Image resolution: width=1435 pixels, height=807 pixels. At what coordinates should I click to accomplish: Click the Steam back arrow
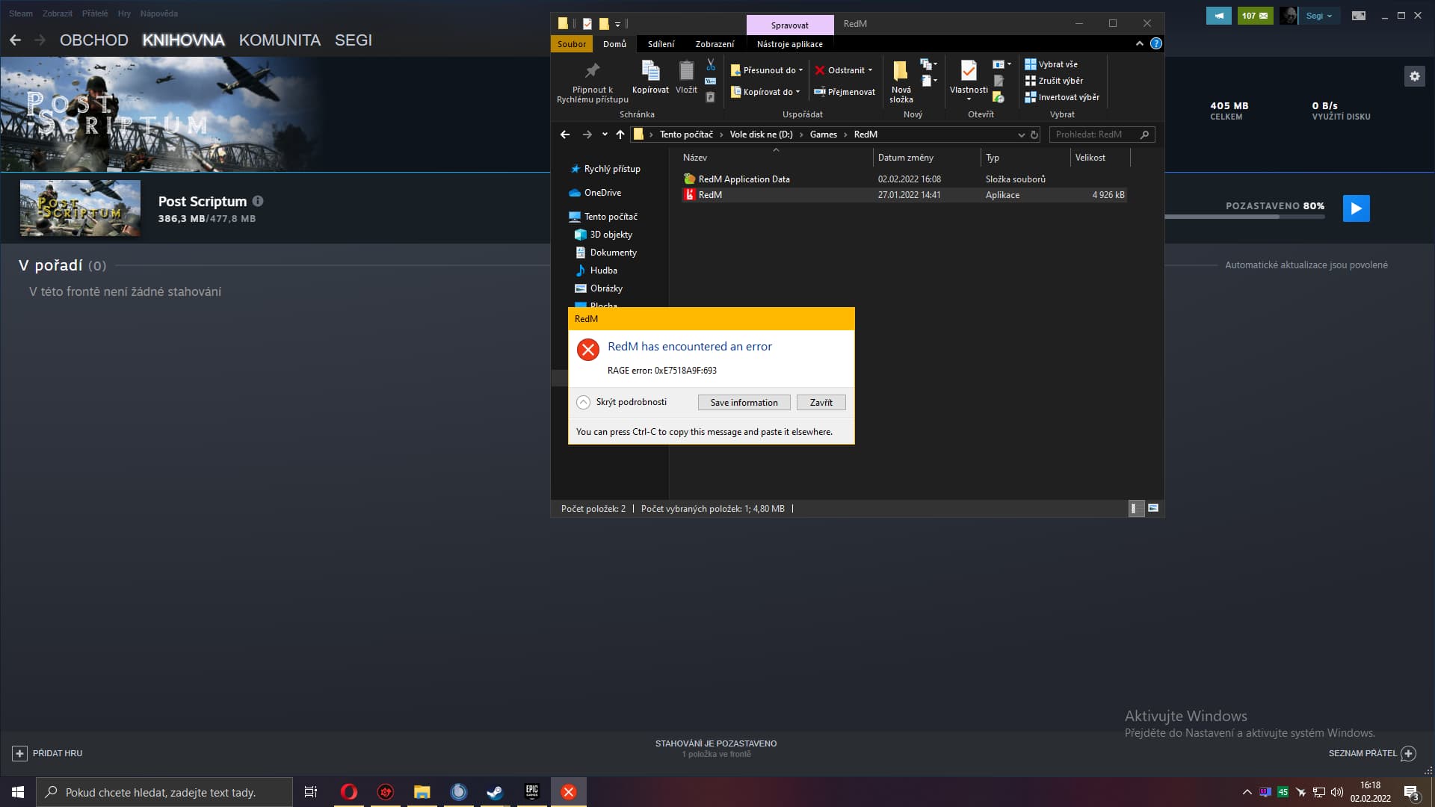[15, 40]
